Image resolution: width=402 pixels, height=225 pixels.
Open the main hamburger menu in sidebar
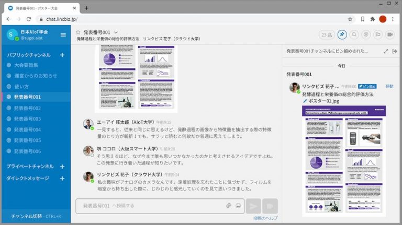click(63, 35)
